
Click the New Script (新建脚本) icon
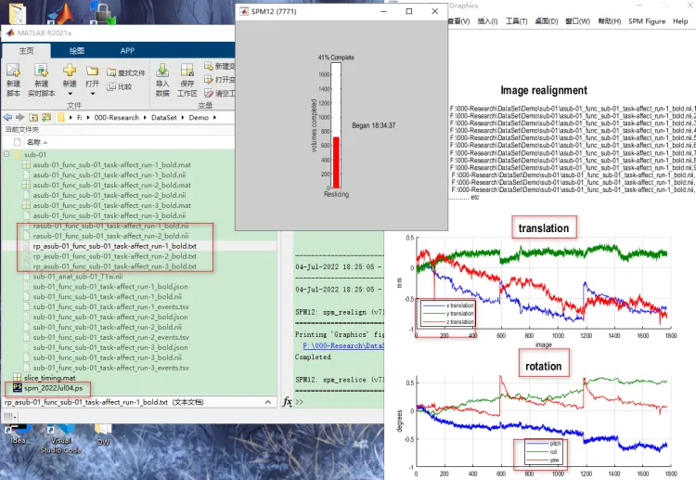(13, 71)
